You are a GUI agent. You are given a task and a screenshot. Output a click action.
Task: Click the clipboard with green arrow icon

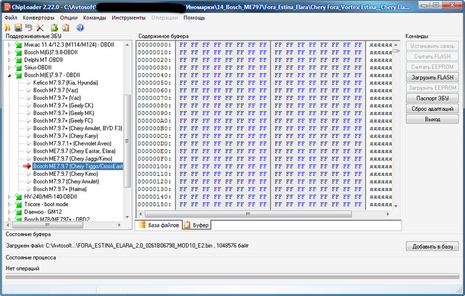click(54, 27)
